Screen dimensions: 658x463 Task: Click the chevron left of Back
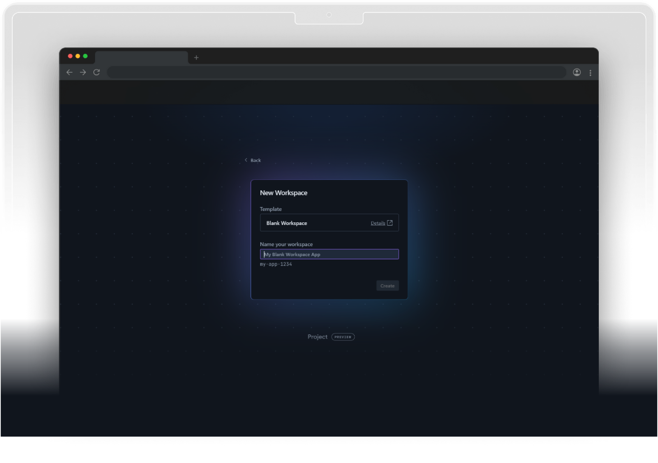[246, 160]
